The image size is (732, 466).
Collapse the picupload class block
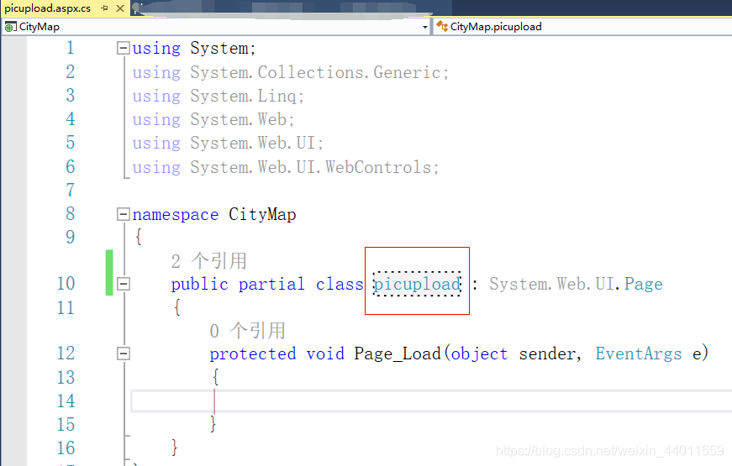124,284
